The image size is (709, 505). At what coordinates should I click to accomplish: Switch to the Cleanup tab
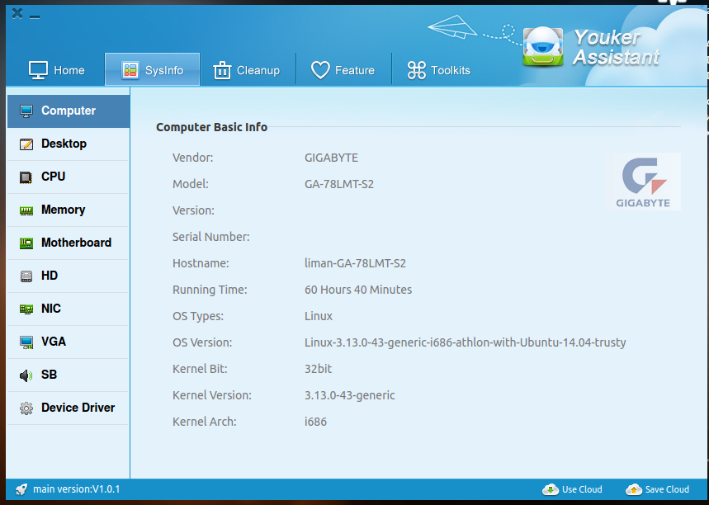click(x=247, y=70)
